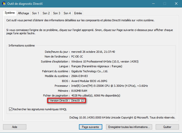
Task: Toggle Rechercher les signatures numériques WHQL checkbox
Action: pyautogui.click(x=11, y=109)
